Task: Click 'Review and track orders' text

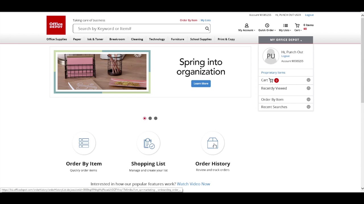Action: click(213, 170)
